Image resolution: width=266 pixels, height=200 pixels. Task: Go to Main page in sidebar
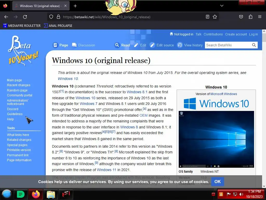coord(15,80)
